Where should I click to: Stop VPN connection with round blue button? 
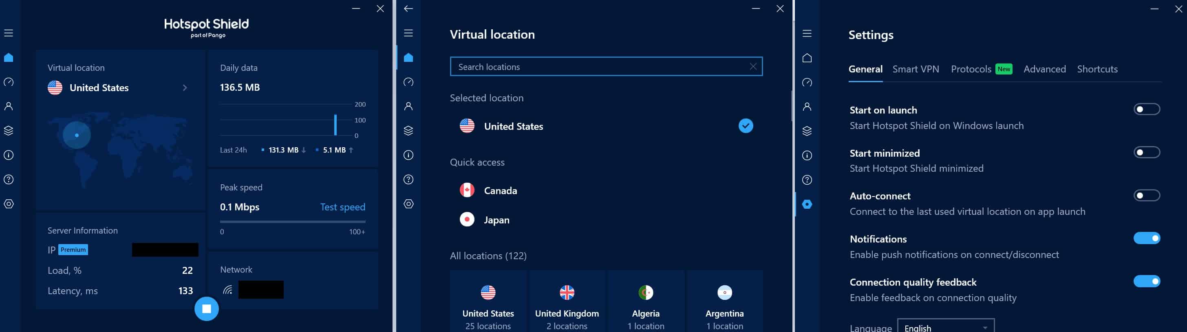(x=206, y=308)
